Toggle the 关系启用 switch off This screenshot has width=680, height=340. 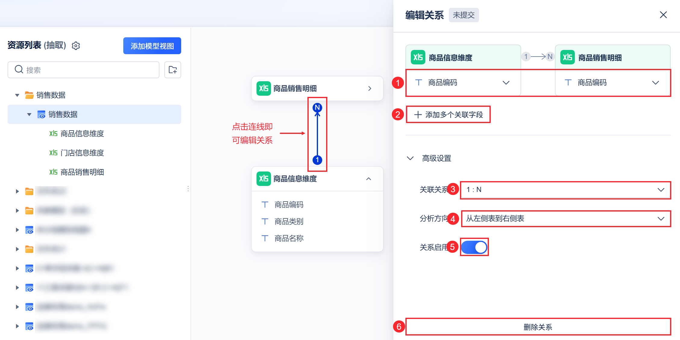click(x=474, y=247)
